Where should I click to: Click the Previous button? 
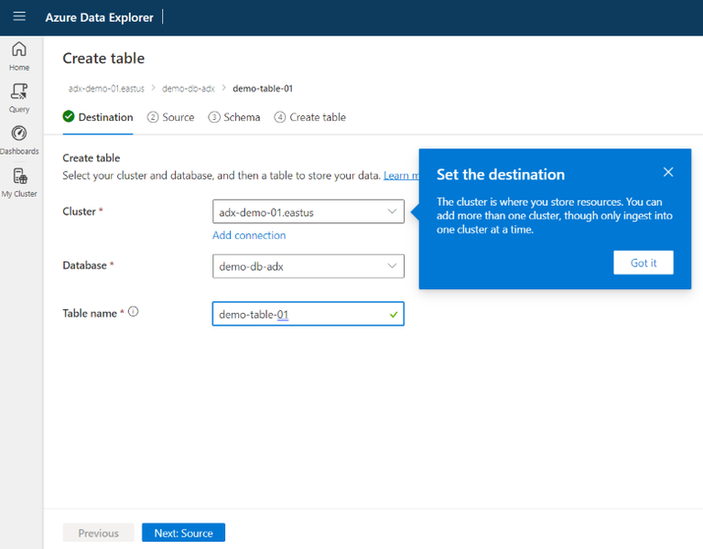coord(98,533)
